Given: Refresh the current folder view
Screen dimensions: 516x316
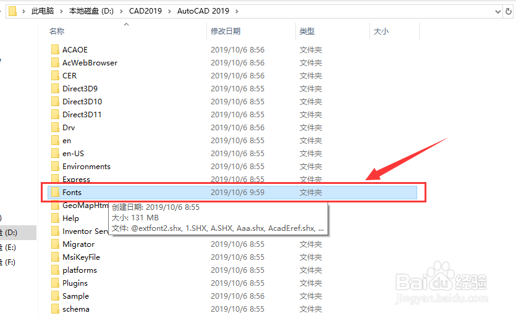Looking at the screenshot, I should point(509,12).
